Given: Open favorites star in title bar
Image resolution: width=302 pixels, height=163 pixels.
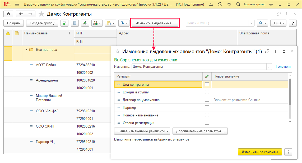Looking at the screenshot, I should [229, 4].
